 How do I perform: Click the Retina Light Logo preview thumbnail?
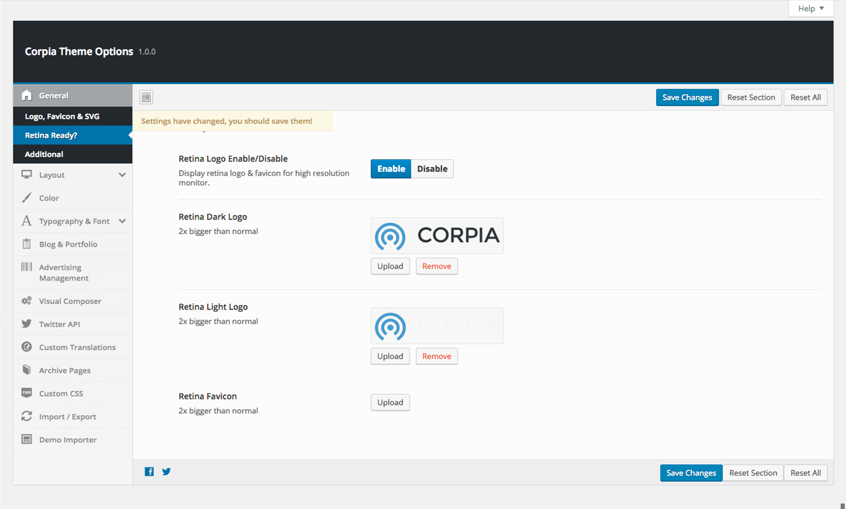[437, 326]
